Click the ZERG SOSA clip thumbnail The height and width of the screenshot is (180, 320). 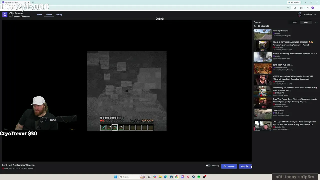(x=262, y=68)
